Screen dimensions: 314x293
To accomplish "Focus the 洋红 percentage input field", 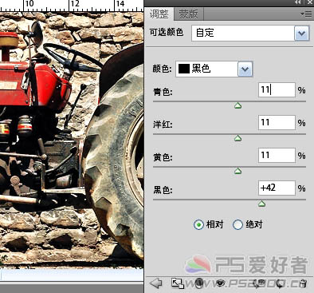I will 277,122.
